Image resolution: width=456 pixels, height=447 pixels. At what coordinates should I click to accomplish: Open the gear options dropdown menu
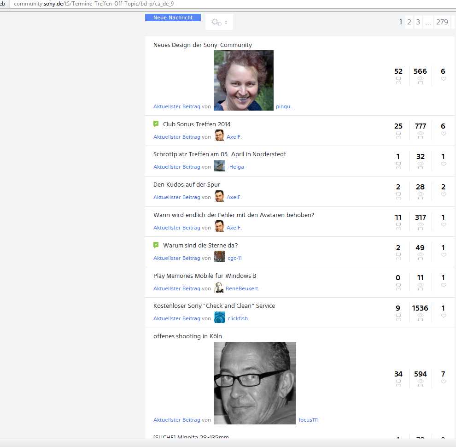click(219, 22)
